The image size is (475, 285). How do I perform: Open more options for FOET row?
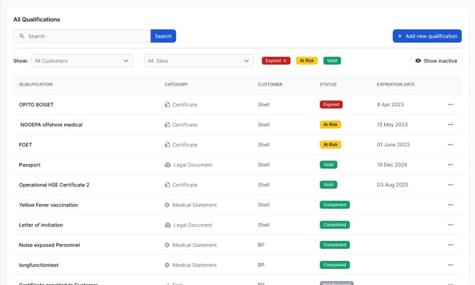click(450, 145)
